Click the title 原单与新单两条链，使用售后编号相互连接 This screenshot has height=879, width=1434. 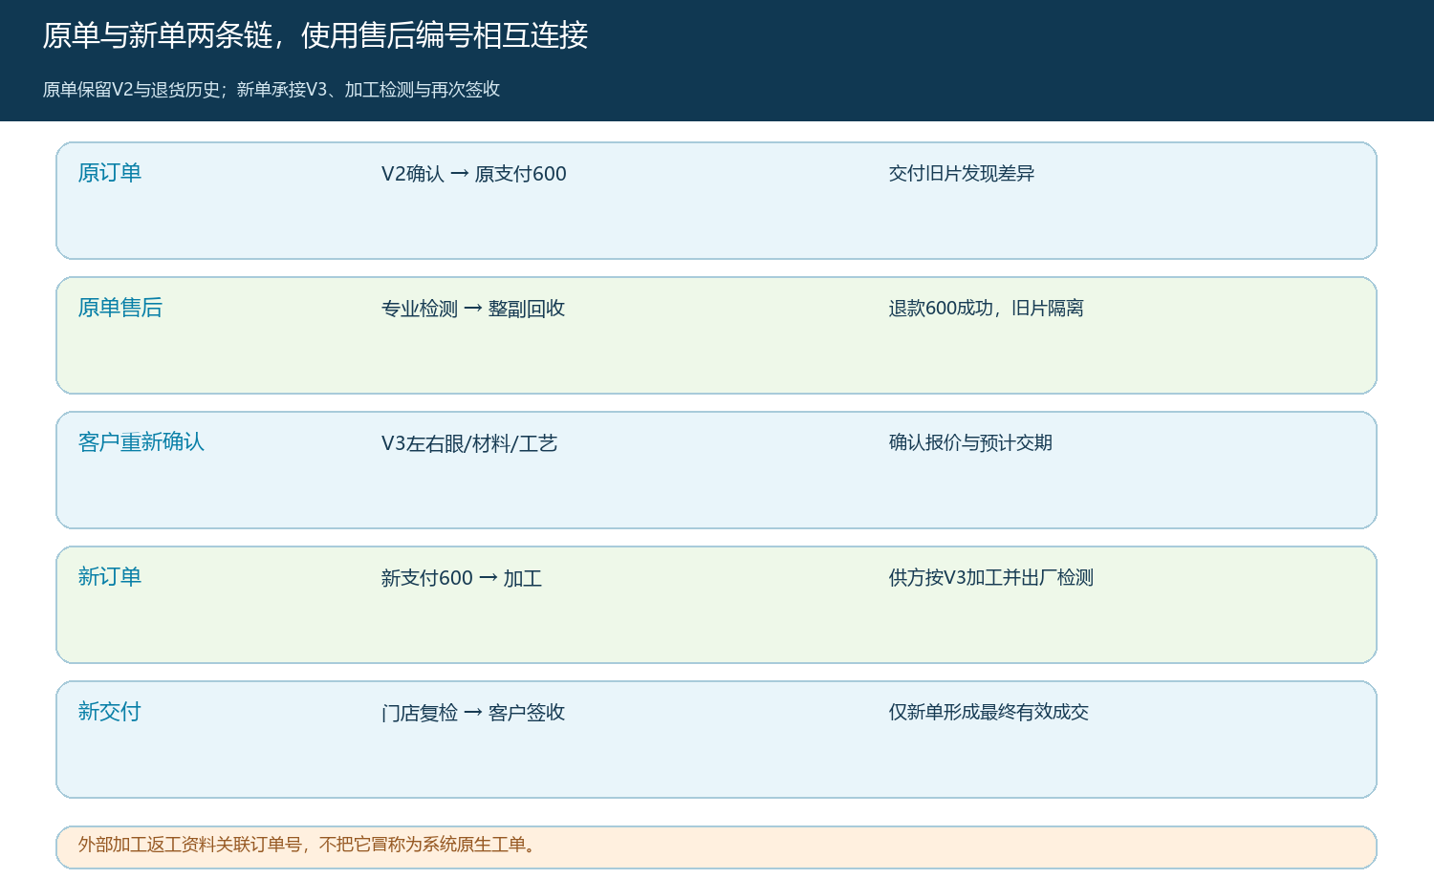(315, 35)
